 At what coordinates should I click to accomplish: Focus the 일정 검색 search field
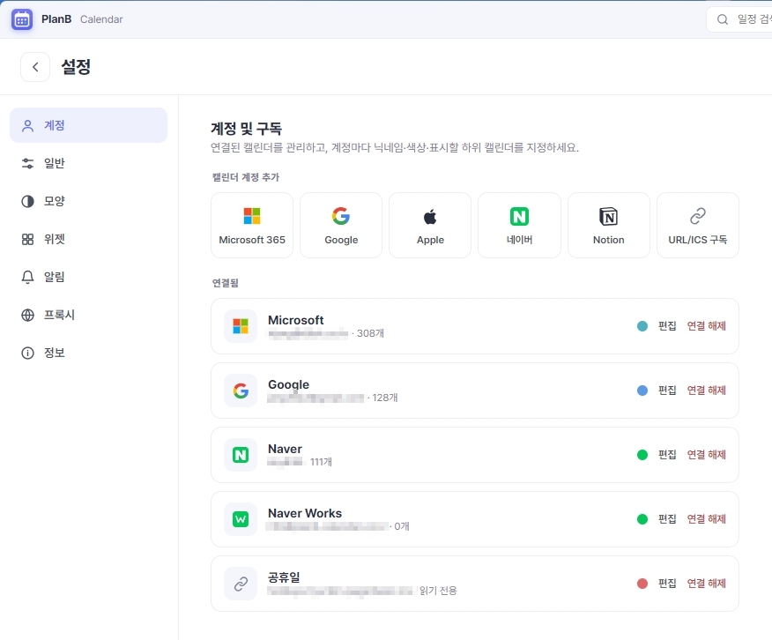[x=739, y=19]
